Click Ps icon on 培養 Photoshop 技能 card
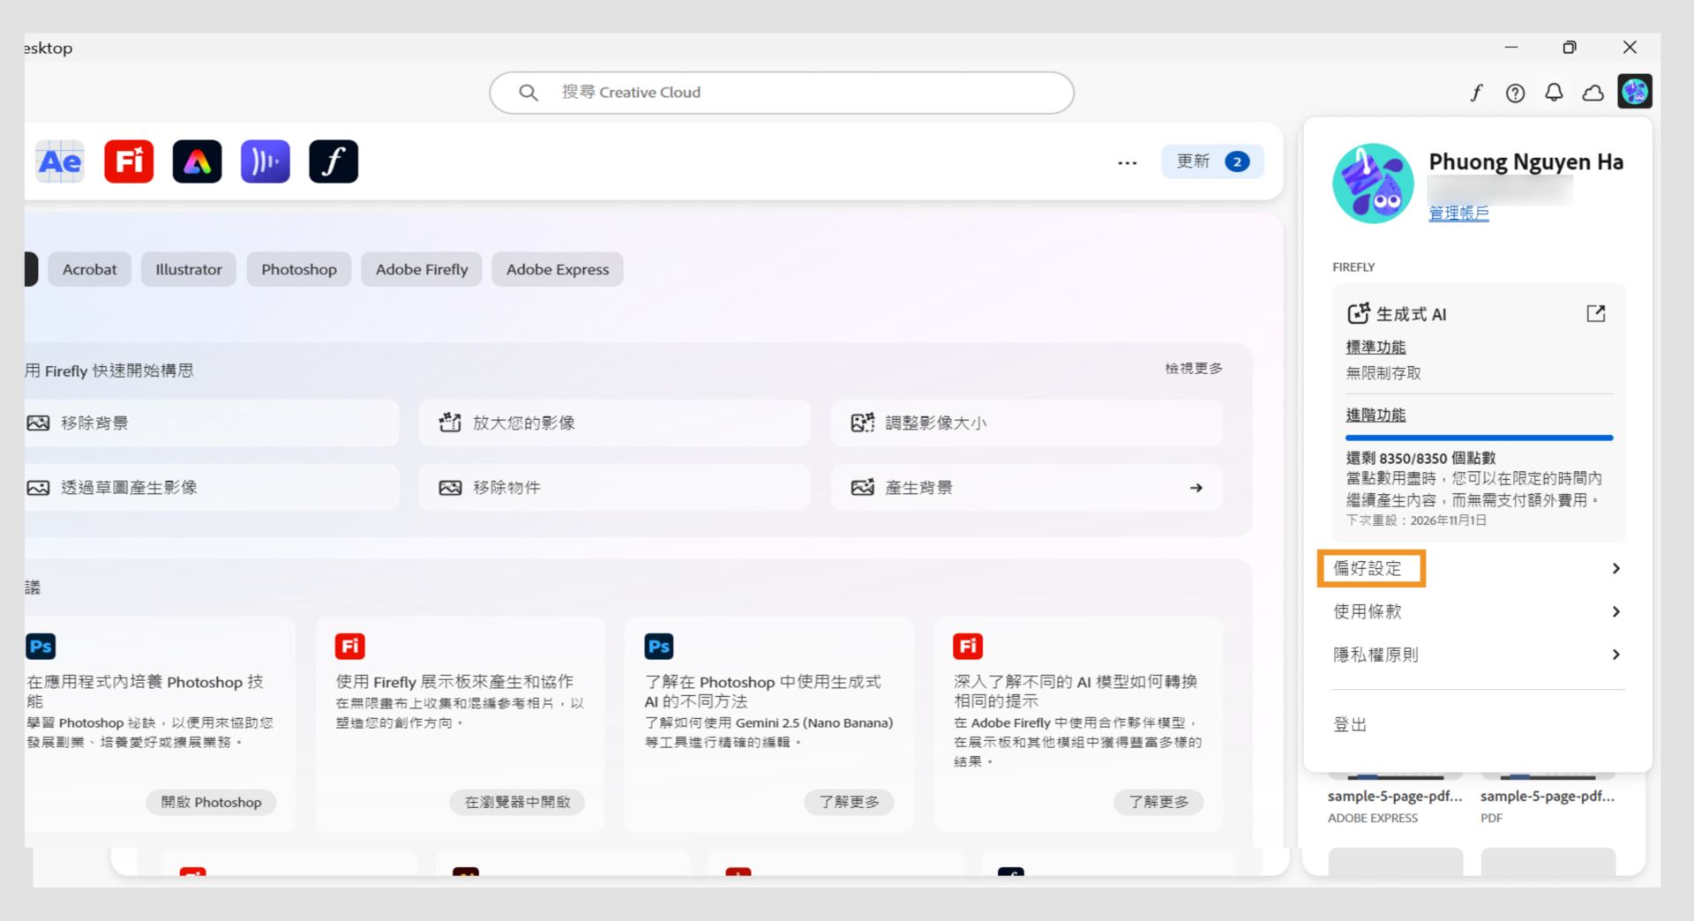This screenshot has height=921, width=1694. [x=41, y=646]
